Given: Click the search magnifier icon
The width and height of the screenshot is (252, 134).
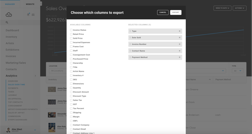Looking at the screenshot, I should 7,22.
